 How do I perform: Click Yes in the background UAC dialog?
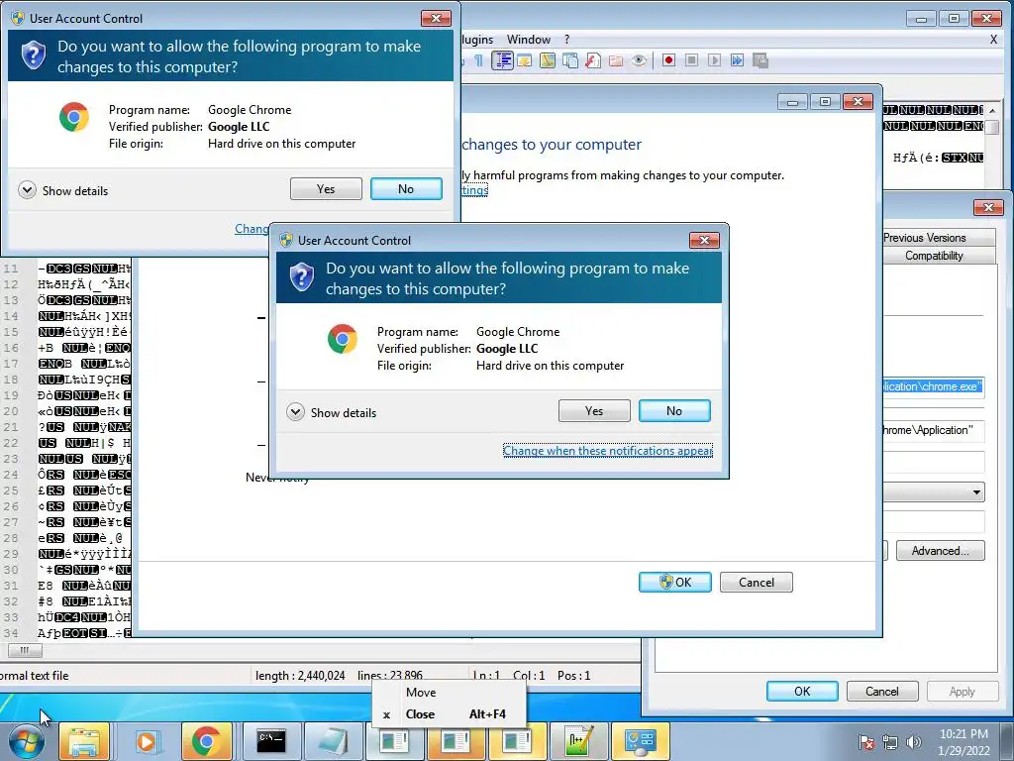[326, 189]
